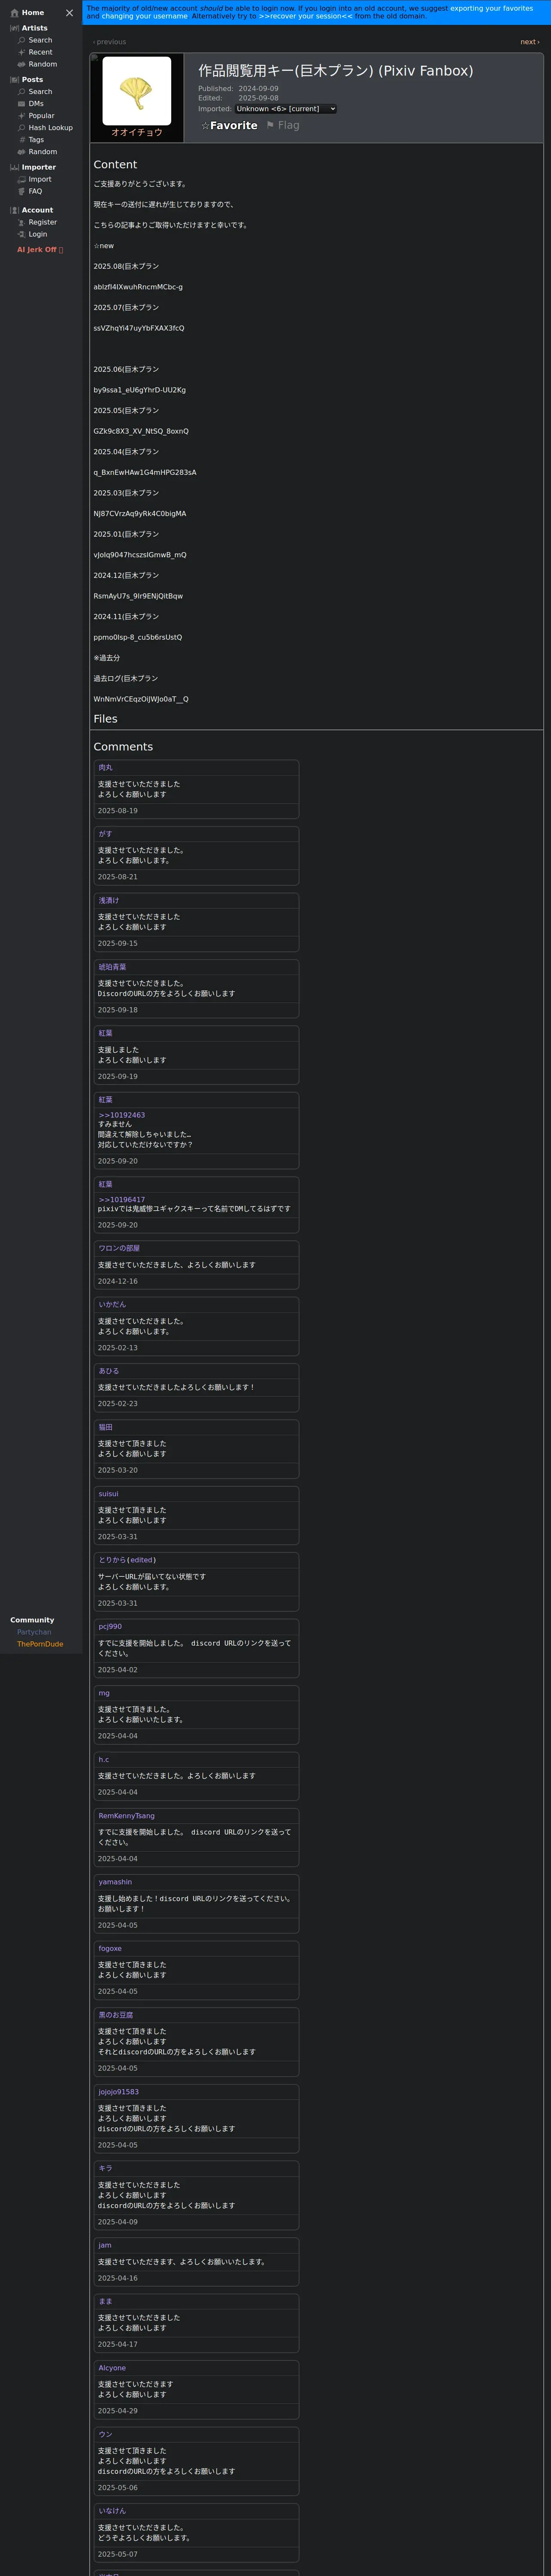The width and height of the screenshot is (551, 2576).
Task: Click commenter name 琥珀青葉
Action: [112, 967]
